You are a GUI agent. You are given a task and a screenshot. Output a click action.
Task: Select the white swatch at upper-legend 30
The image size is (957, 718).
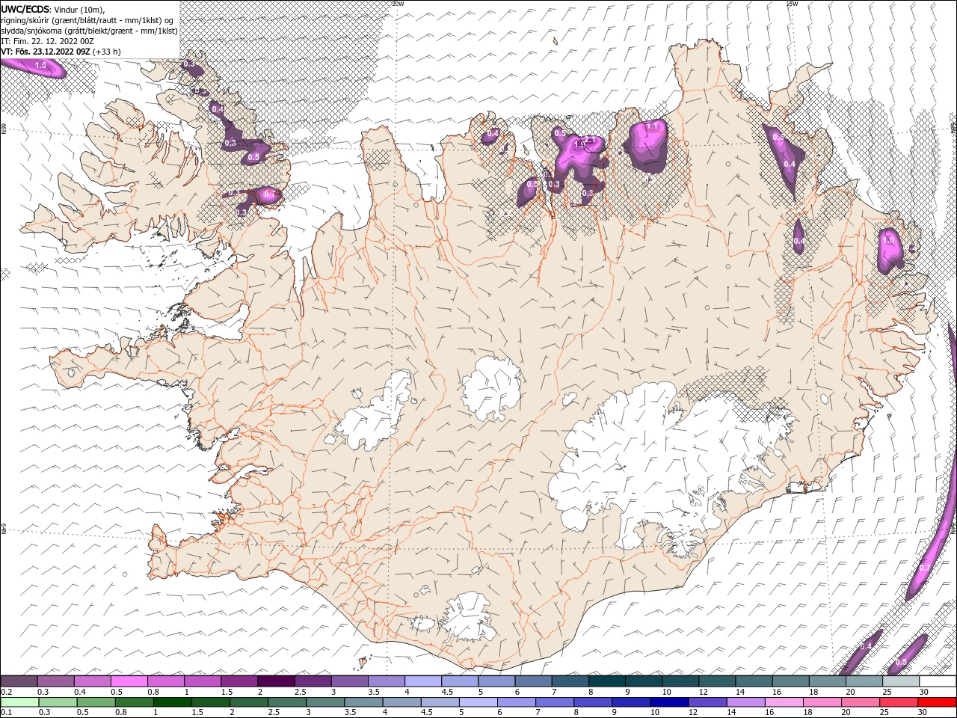(938, 681)
